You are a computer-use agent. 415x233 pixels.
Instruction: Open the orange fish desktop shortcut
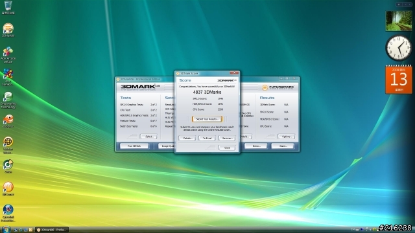coord(8,121)
